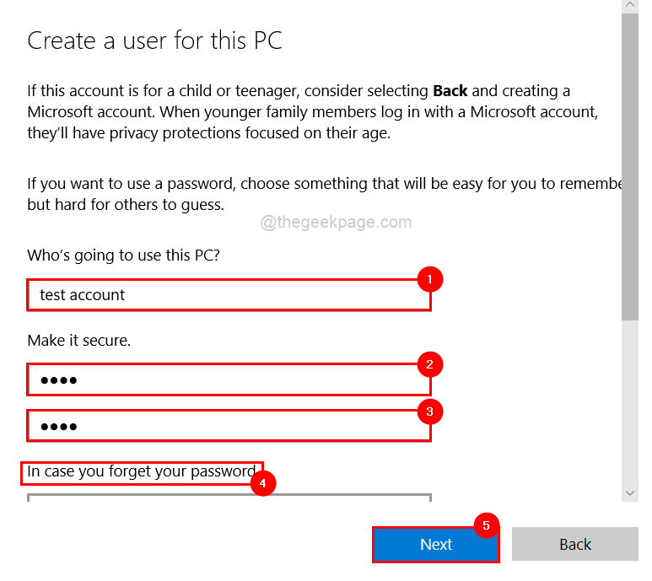
Task: Click the "Make it secure." label
Action: click(x=79, y=341)
